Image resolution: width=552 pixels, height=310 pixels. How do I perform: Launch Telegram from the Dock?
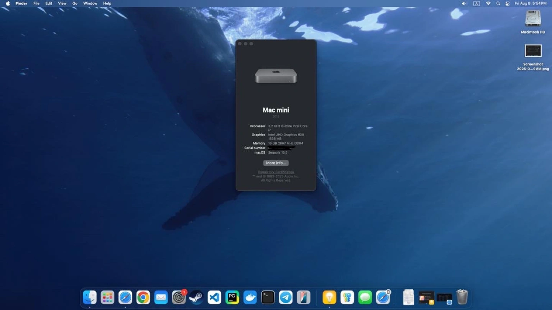[x=286, y=297]
